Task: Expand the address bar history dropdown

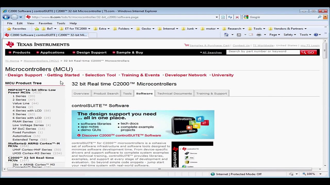Action: (217, 17)
